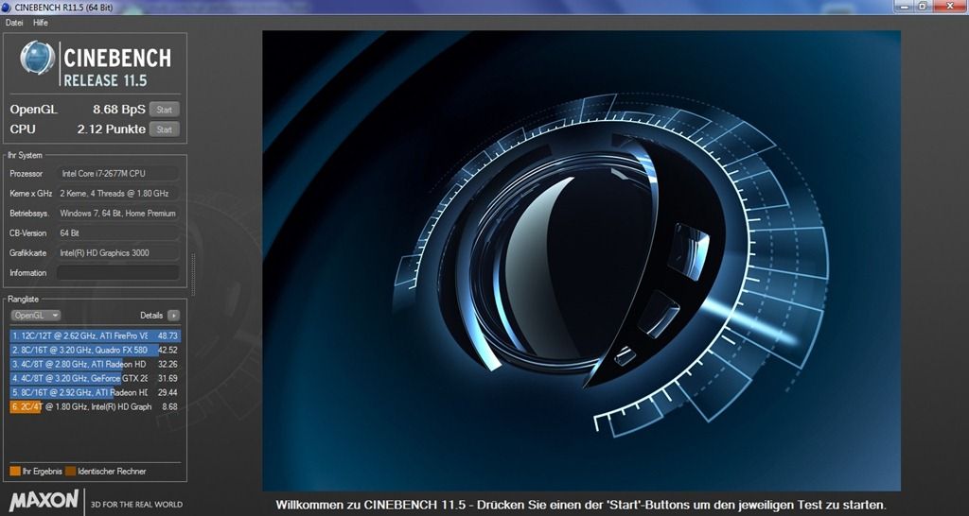This screenshot has height=516, width=969.
Task: Click the Cinebench globe logo icon
Action: pyautogui.click(x=37, y=58)
